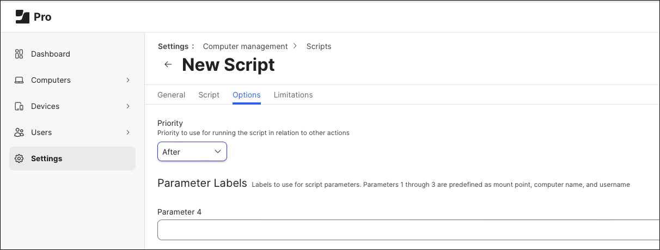This screenshot has height=250, width=660.
Task: Select the Options tab
Action: click(x=246, y=95)
